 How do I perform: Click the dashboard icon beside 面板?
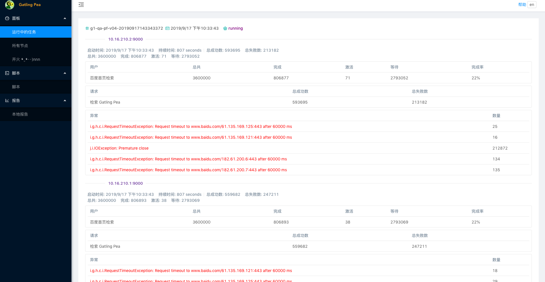click(7, 18)
